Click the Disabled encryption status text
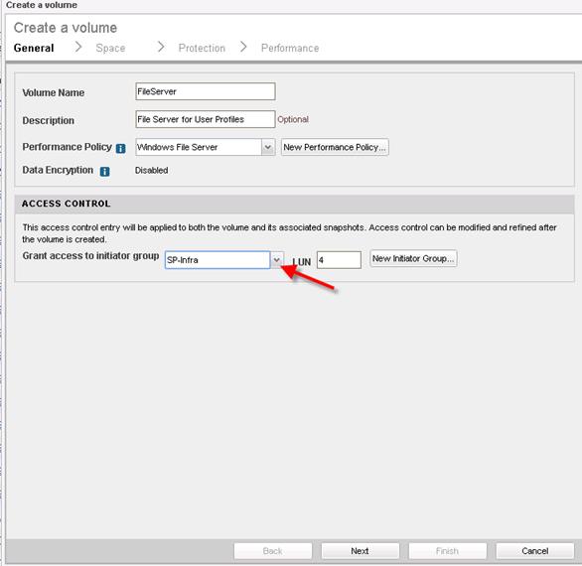582x566 pixels. tap(151, 171)
